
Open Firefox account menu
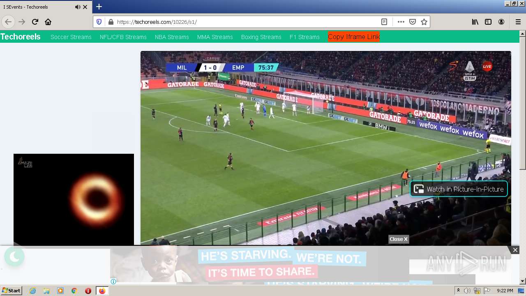pos(501,22)
